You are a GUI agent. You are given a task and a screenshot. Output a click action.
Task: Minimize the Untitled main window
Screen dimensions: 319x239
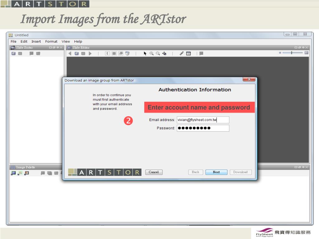(x=288, y=34)
